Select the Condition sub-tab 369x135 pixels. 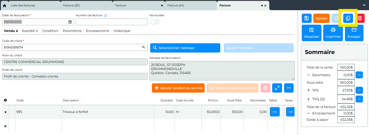[x=50, y=31]
